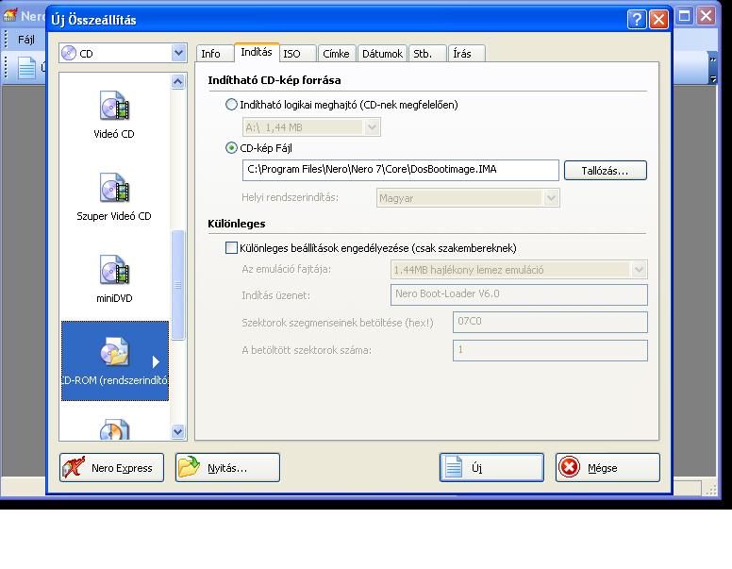Click the Szektorok szegmenseinek betöltése field
Image resolution: width=732 pixels, height=569 pixels.
click(550, 322)
